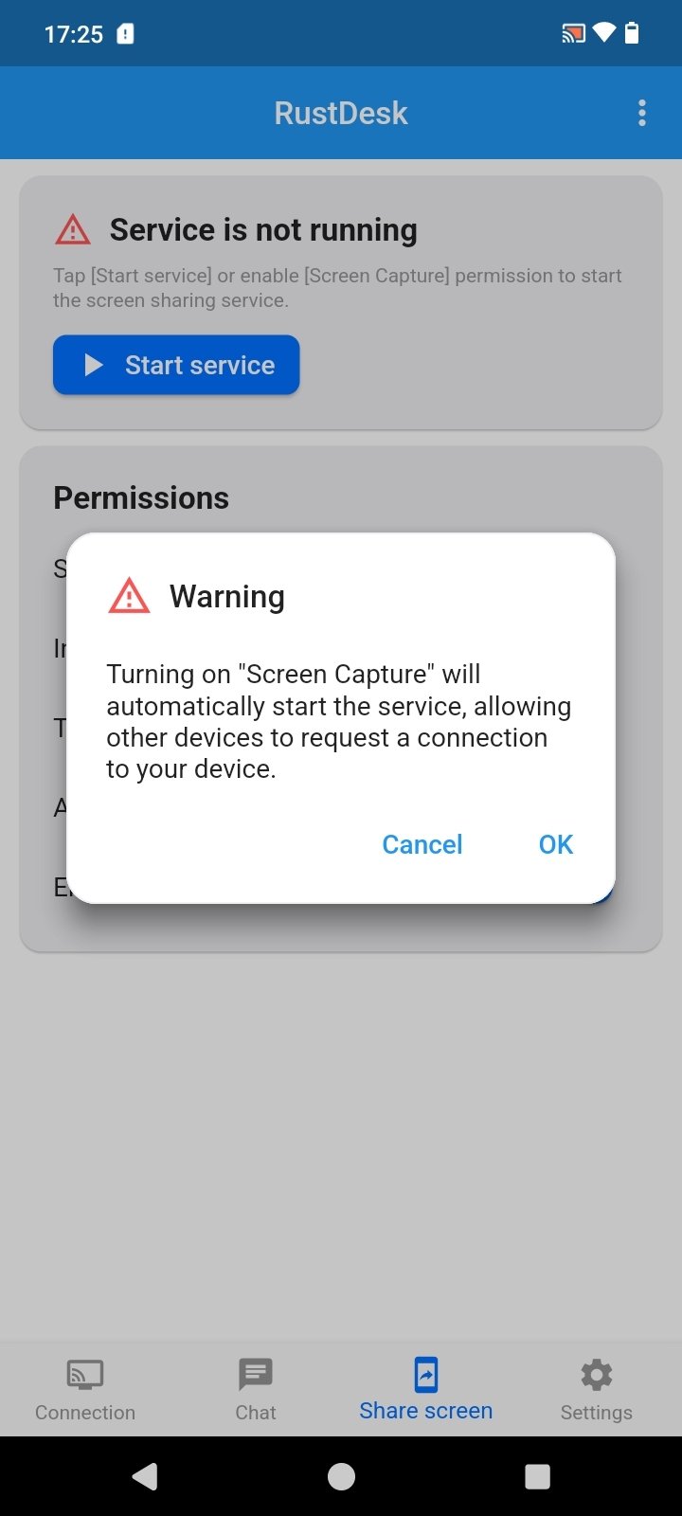Image resolution: width=682 pixels, height=1516 pixels.
Task: Tap the battery icon in status bar
Action: click(x=632, y=34)
